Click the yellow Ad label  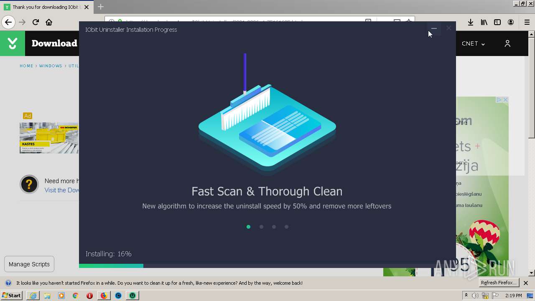click(28, 116)
